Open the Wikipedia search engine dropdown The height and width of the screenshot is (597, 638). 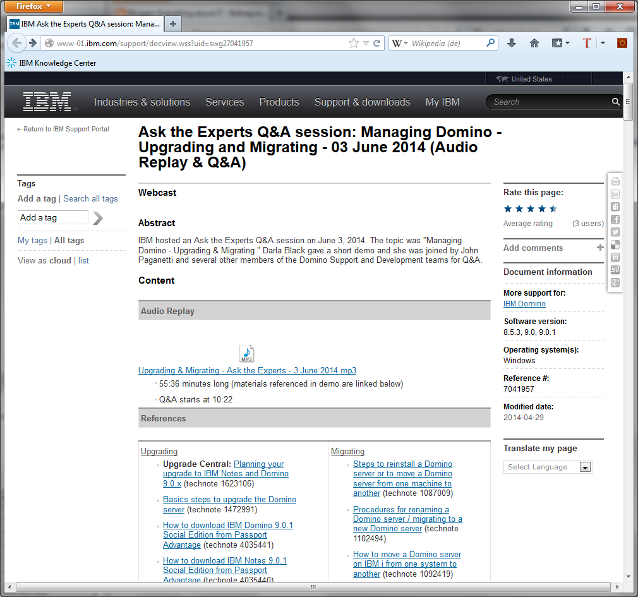399,44
